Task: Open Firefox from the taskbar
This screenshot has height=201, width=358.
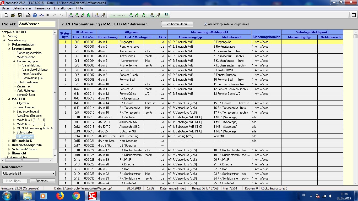Action: (60, 196)
